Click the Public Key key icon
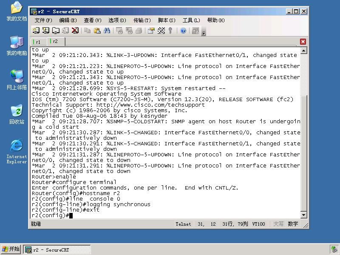 [x=170, y=31]
